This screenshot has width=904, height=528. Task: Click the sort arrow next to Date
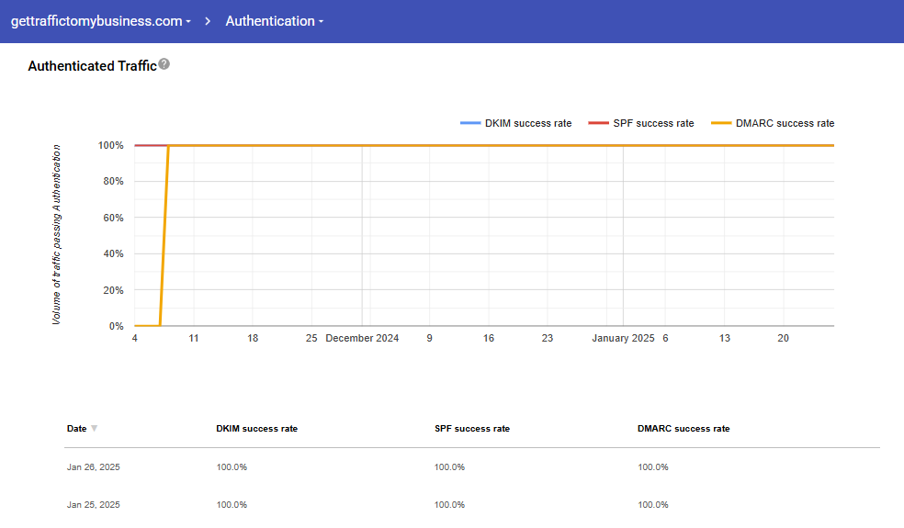pos(94,429)
